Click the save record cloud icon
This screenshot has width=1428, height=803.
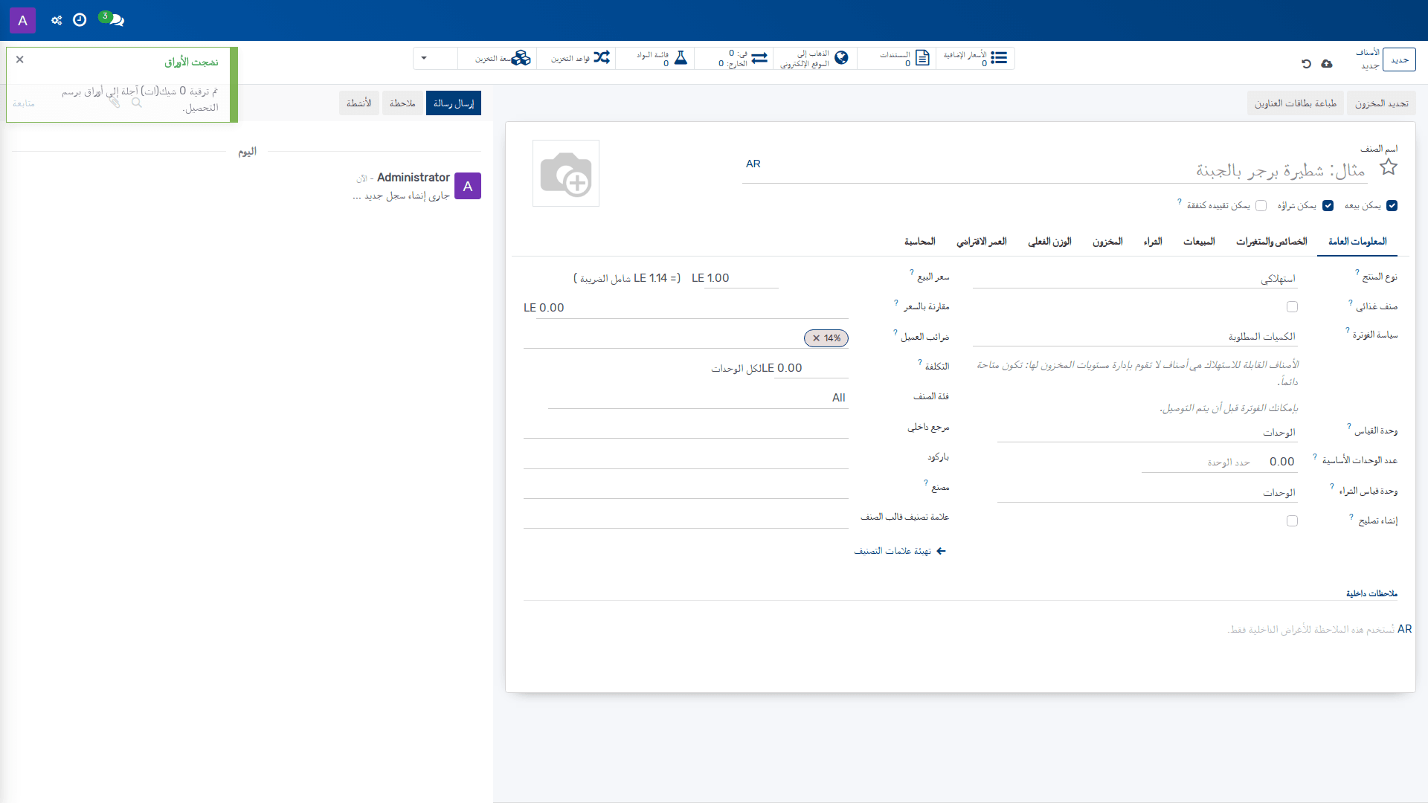click(1327, 64)
